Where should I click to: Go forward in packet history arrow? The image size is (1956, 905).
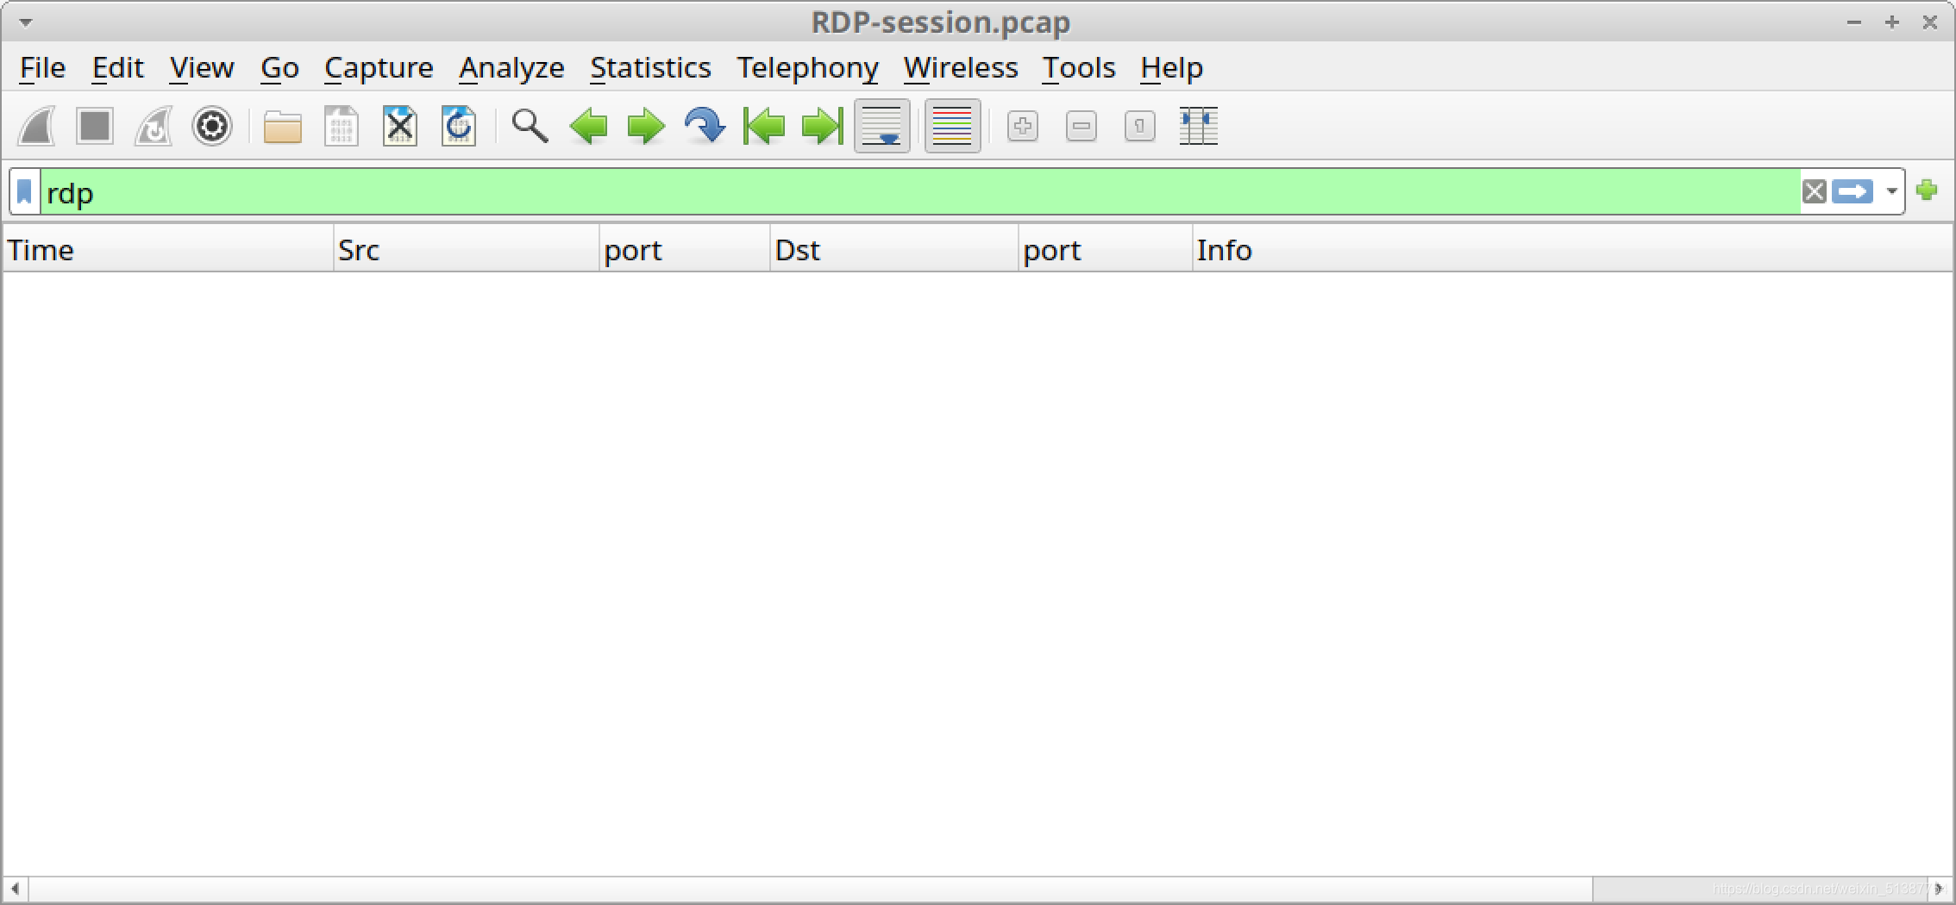647,127
